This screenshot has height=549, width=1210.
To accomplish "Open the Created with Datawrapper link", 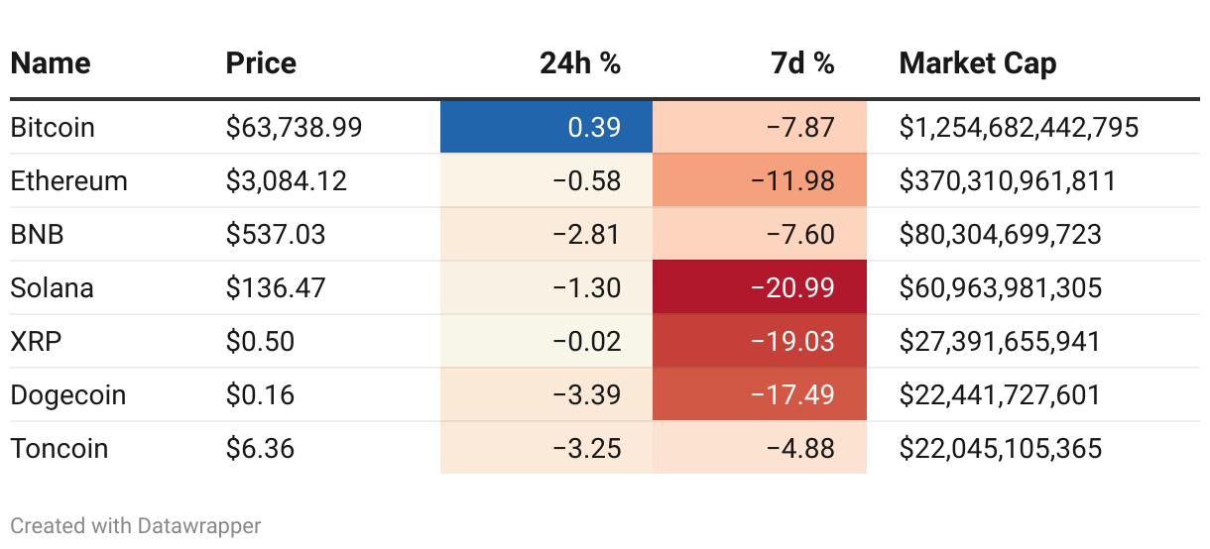I will [x=136, y=525].
